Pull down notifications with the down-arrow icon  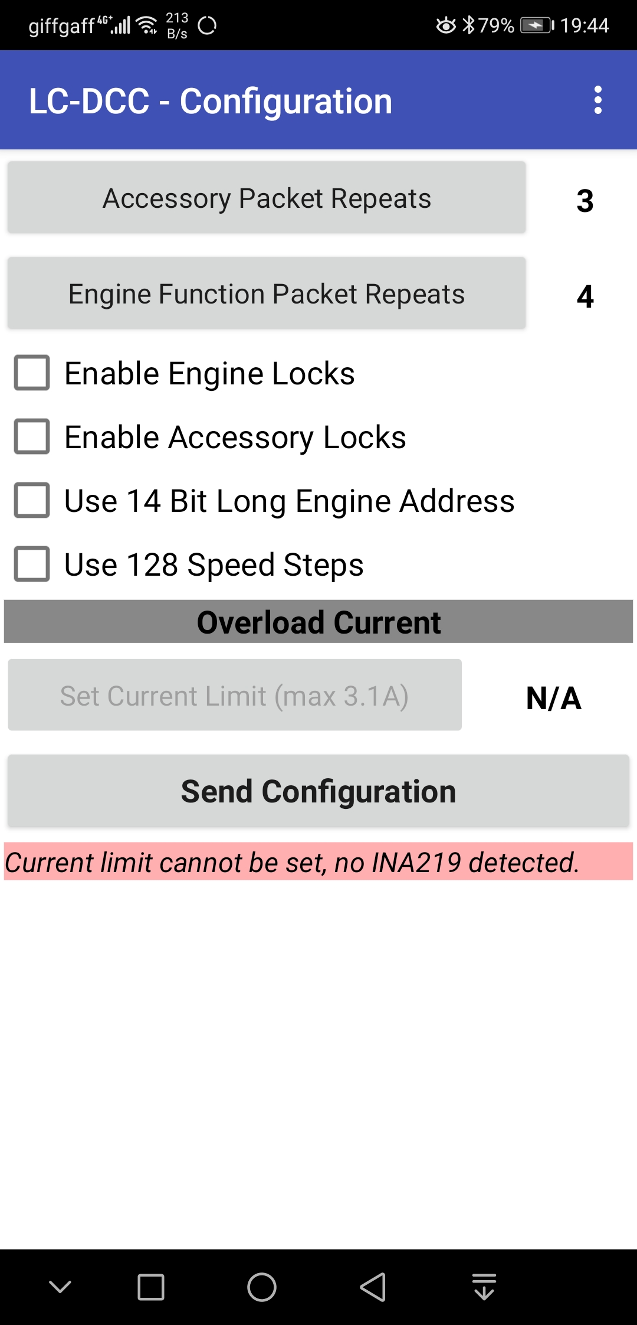(x=484, y=1287)
